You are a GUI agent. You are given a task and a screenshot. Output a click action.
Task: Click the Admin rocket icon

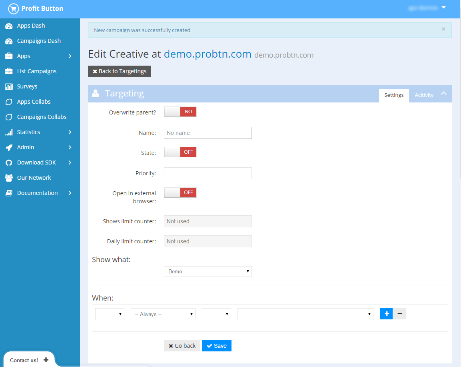pos(9,147)
